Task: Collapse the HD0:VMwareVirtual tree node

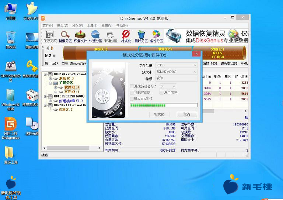Action: tap(45, 74)
